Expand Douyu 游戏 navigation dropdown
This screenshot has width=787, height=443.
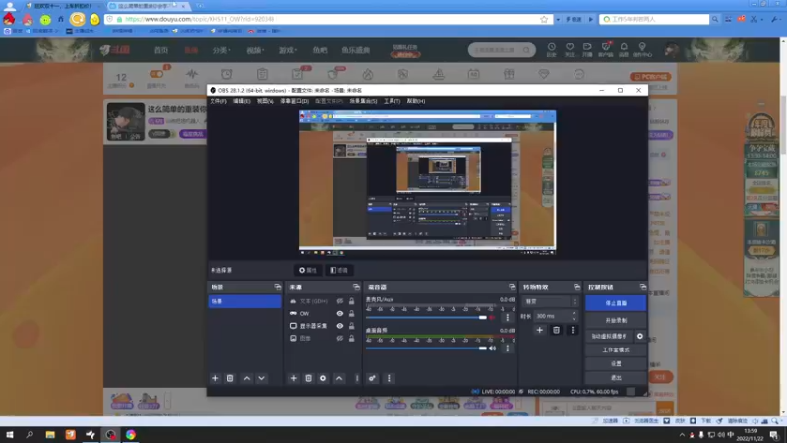click(x=287, y=50)
